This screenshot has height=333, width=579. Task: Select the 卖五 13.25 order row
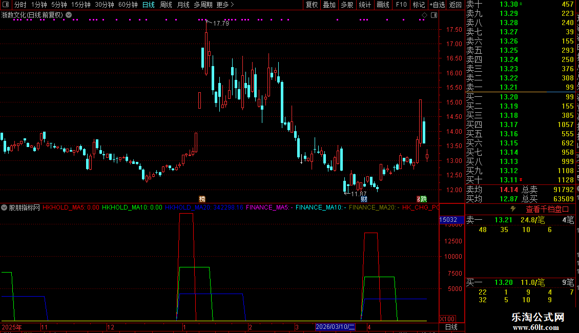coord(520,51)
